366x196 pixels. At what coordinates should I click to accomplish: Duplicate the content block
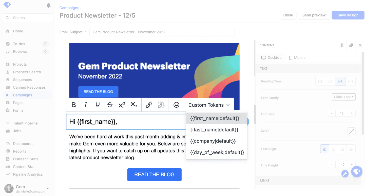click(351, 45)
